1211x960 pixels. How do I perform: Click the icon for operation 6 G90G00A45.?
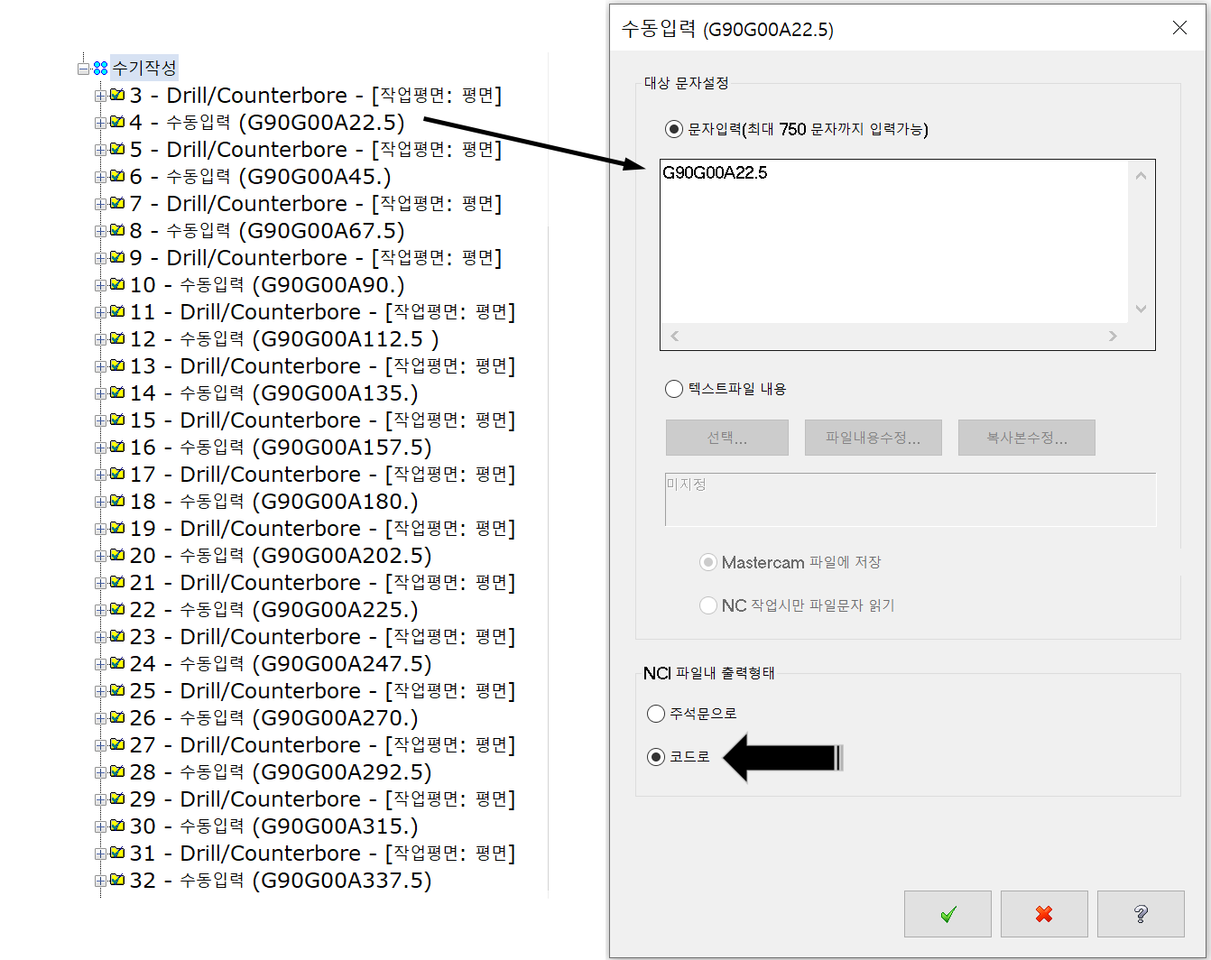117,176
